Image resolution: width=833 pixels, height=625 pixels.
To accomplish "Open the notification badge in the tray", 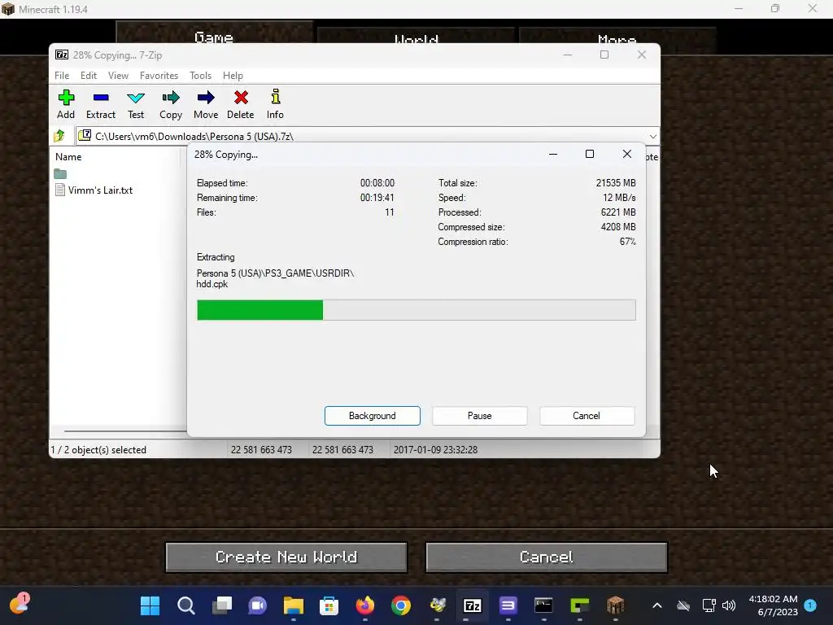I will tap(810, 605).
